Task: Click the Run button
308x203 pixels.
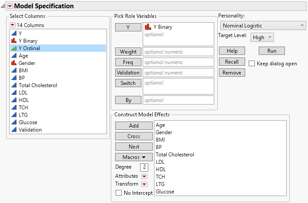Action: pyautogui.click(x=272, y=51)
